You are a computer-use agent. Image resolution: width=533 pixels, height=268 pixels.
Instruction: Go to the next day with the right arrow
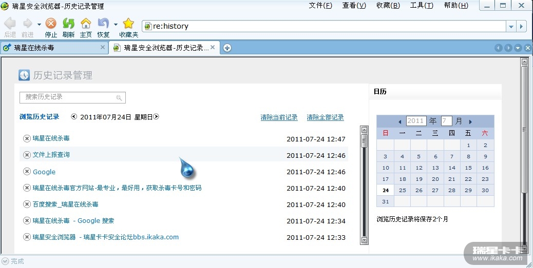click(x=156, y=117)
